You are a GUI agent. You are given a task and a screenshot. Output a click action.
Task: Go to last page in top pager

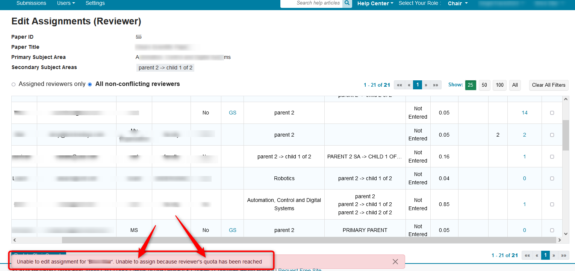click(436, 85)
